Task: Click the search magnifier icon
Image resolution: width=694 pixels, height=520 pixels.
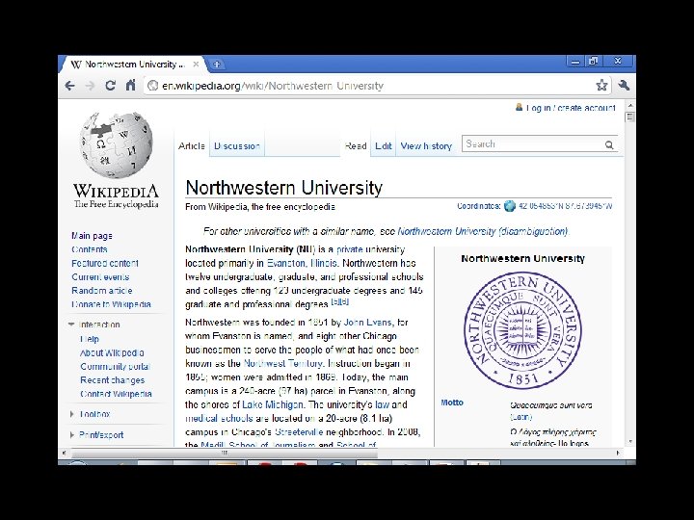Action: (x=609, y=144)
